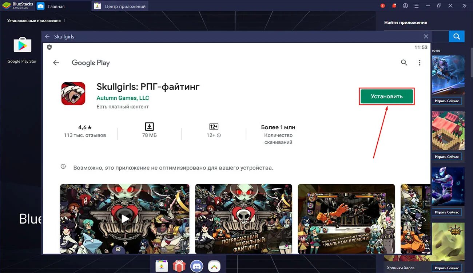Click the 78 МБ download size icon

tap(150, 127)
